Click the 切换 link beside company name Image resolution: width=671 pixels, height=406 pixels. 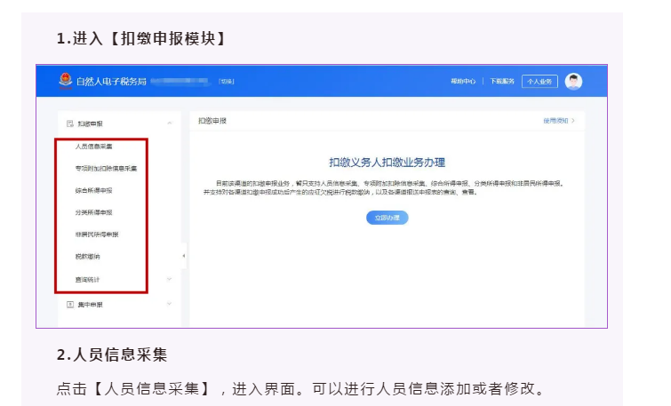tap(227, 81)
